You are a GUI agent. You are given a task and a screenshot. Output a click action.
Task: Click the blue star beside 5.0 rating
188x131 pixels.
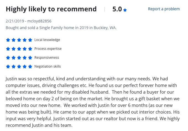tap(125, 10)
